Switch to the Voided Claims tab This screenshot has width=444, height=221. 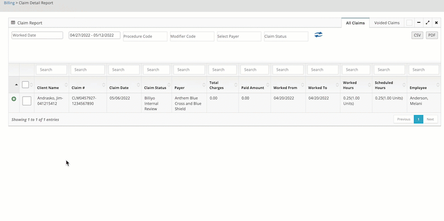(386, 23)
